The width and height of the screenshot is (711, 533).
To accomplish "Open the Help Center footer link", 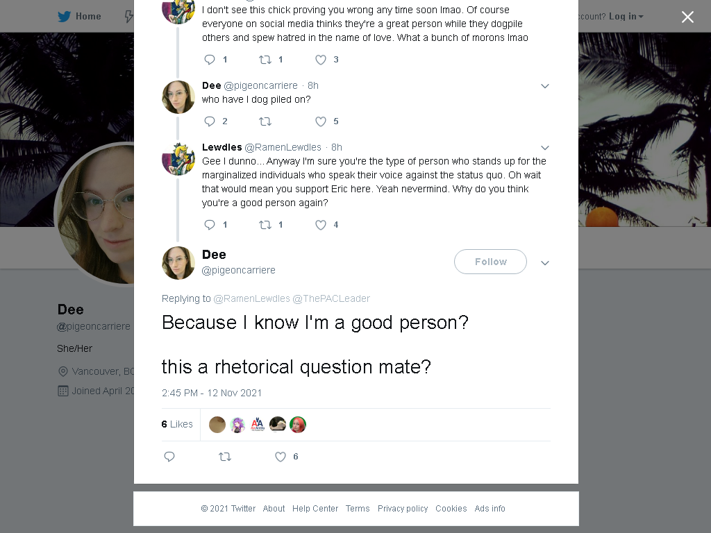I will (315, 509).
